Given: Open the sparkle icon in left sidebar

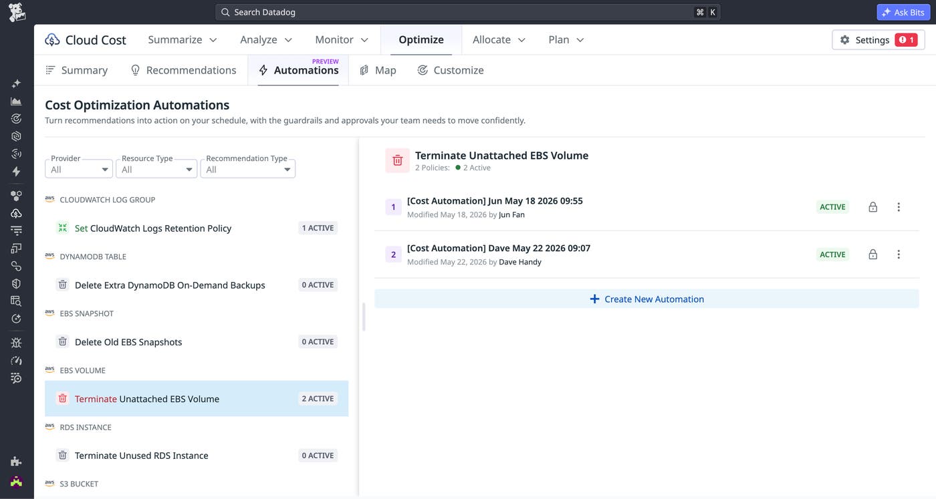Looking at the screenshot, I should point(16,84).
